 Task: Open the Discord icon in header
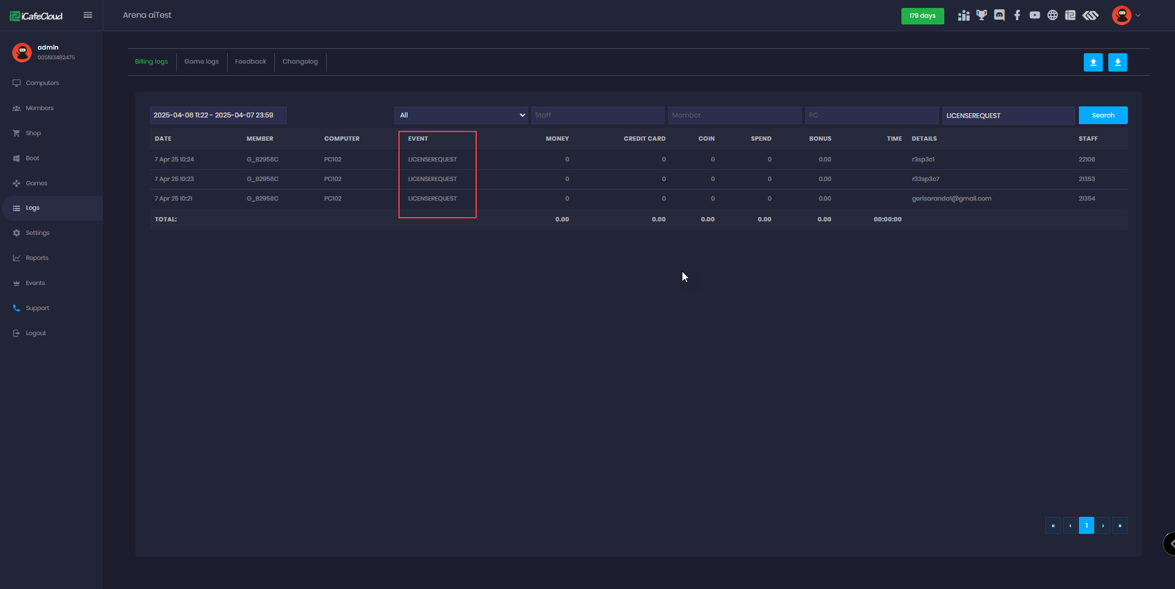(999, 15)
